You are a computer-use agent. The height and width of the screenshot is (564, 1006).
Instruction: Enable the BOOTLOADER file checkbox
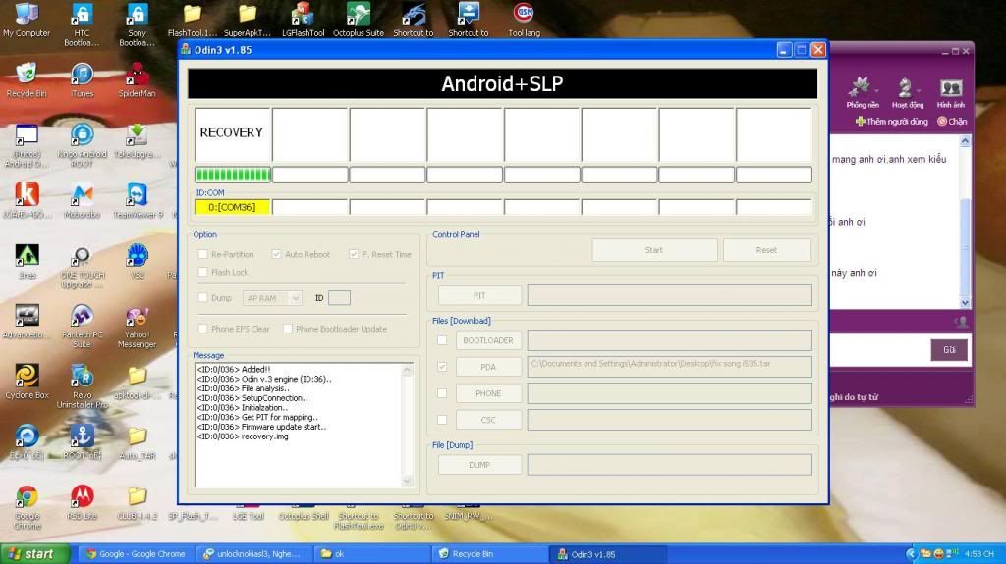coord(442,340)
